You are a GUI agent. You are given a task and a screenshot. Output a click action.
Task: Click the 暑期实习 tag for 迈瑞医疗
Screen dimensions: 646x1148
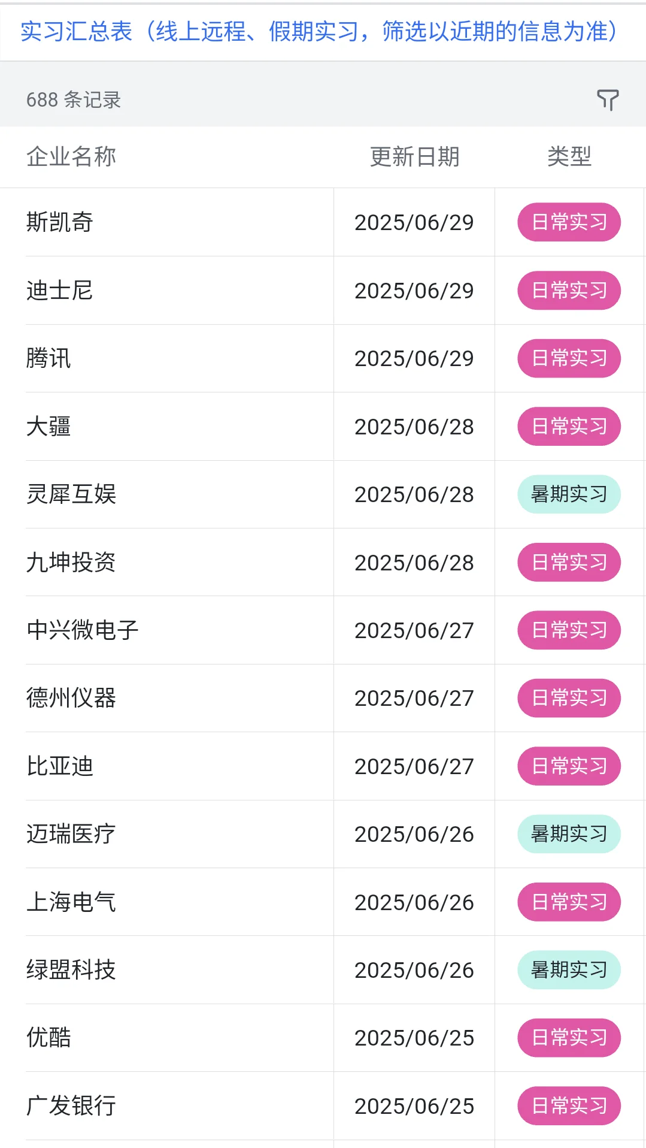tap(569, 834)
